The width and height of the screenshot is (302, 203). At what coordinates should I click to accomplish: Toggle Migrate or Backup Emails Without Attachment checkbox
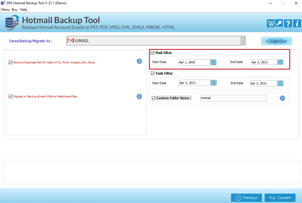(11, 96)
